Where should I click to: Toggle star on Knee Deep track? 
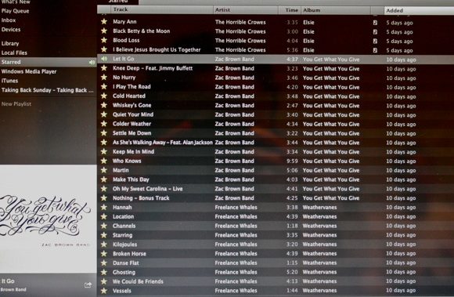[104, 68]
